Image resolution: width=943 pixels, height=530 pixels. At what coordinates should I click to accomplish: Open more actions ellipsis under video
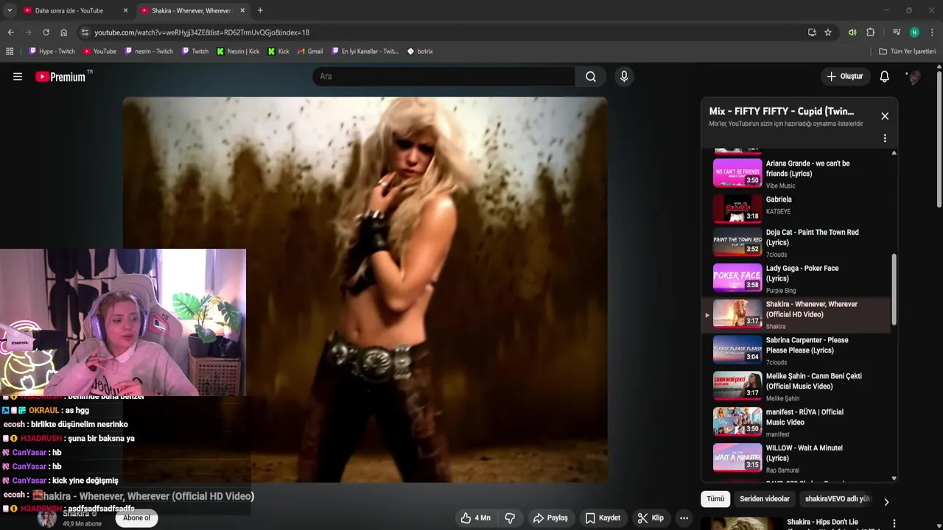[684, 518]
